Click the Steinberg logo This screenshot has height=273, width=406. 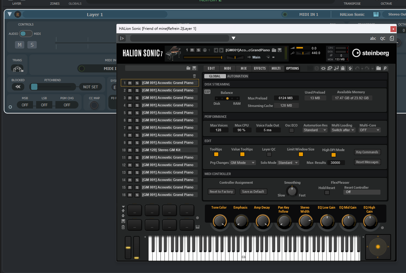tap(370, 53)
